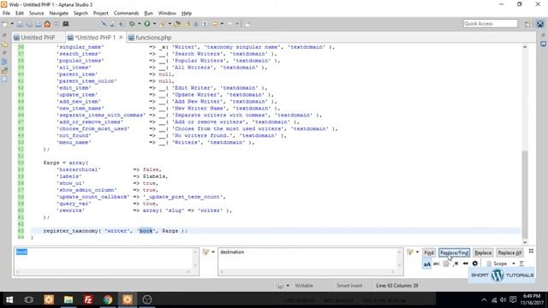
Task: Click the orange Aptana home icon
Action: coord(47,24)
